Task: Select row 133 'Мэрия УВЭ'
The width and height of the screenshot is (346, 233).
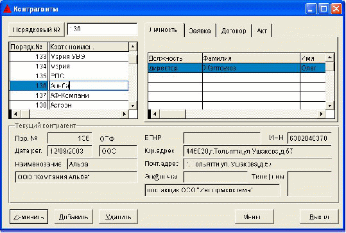Action: pyautogui.click(x=69, y=57)
